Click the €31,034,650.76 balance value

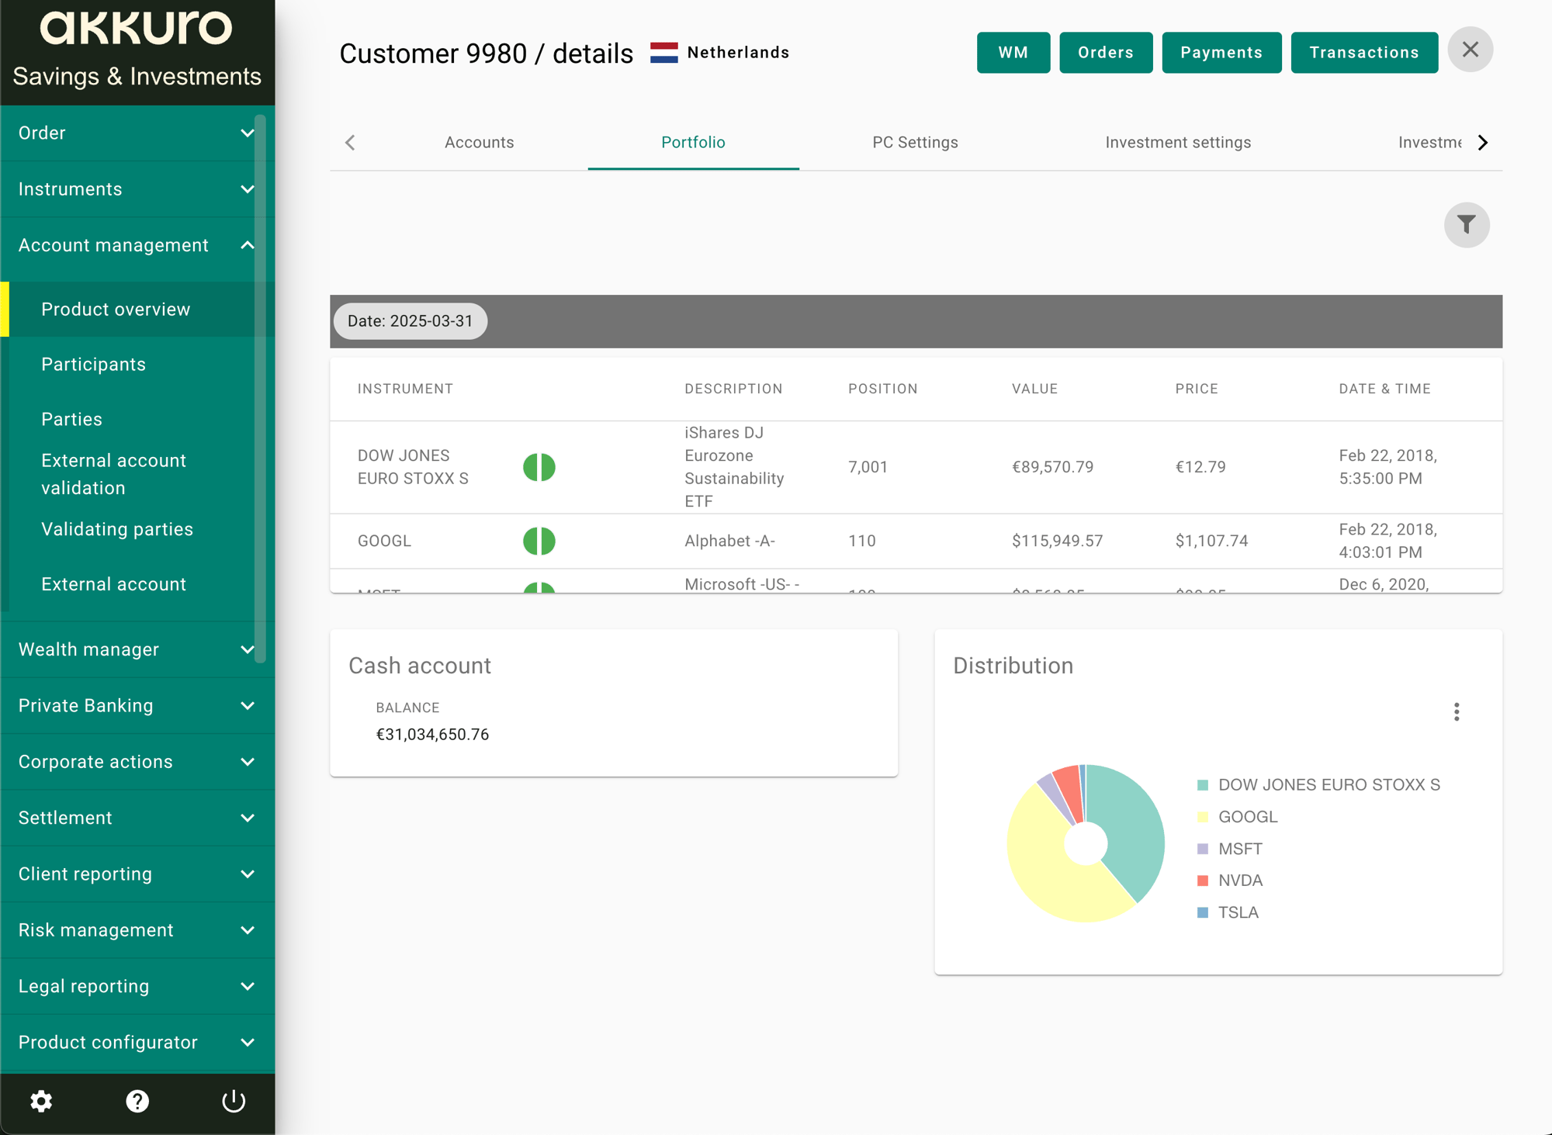pos(432,734)
